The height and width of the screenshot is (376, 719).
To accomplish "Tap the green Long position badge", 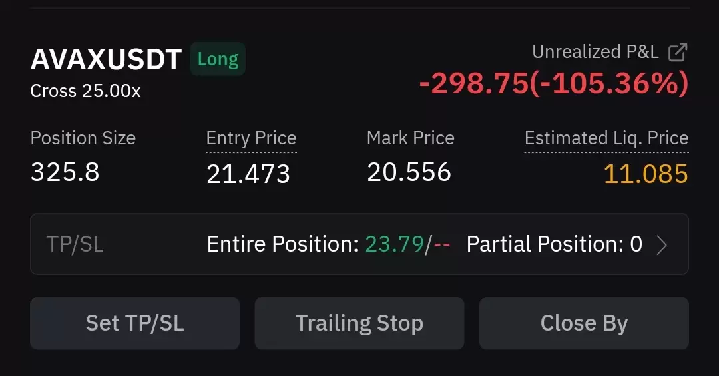I will pos(218,59).
